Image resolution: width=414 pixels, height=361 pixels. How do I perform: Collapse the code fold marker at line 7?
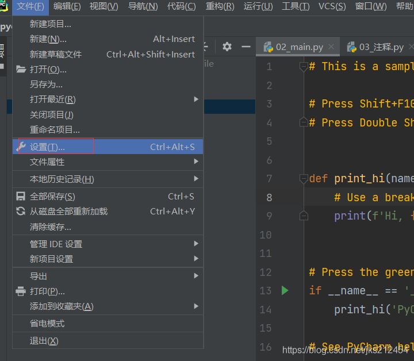click(304, 178)
